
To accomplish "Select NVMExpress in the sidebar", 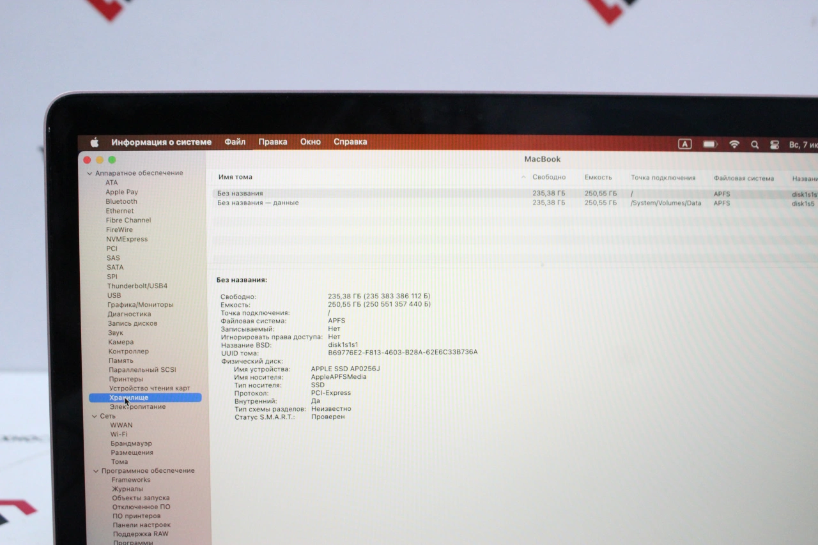I will 127,239.
